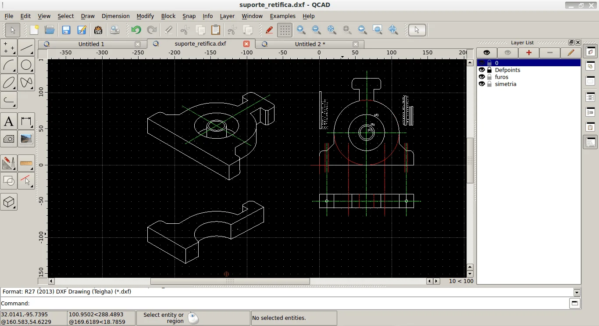The image size is (599, 326).
Task: Close the suporte_retifica.dxf tab
Action: [x=246, y=44]
